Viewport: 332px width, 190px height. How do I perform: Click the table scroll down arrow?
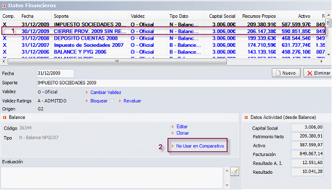pos(328,55)
